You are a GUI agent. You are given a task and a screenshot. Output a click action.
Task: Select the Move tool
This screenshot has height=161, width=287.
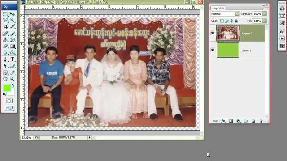click(12, 14)
